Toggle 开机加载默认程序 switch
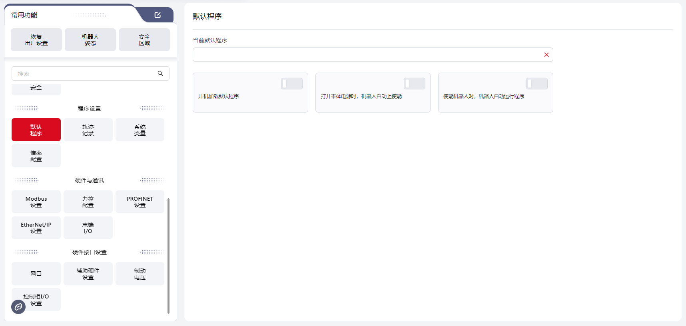 click(291, 83)
